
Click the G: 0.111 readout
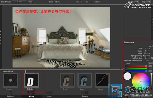88,2
